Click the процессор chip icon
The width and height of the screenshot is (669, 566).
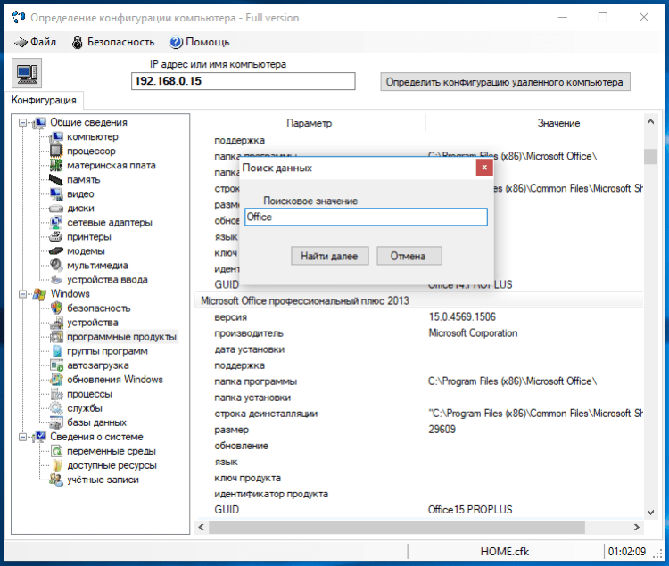pyautogui.click(x=56, y=151)
